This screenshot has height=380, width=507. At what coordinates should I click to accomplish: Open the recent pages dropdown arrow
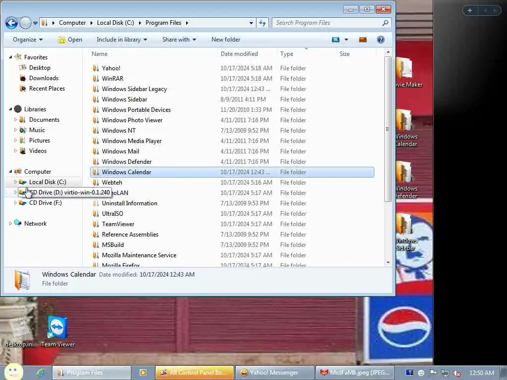(x=35, y=23)
